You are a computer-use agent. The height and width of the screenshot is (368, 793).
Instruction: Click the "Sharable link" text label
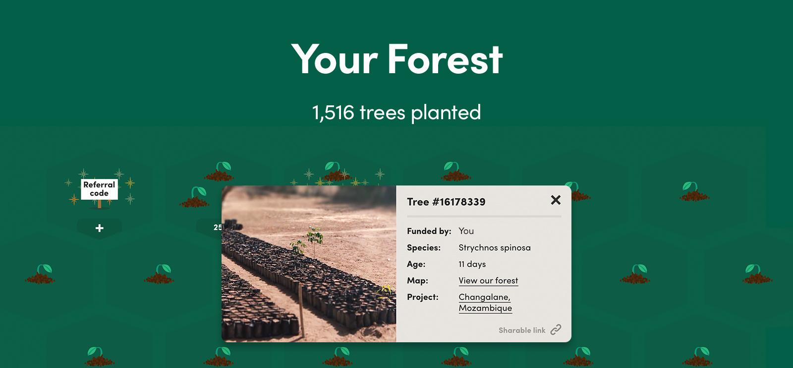[522, 330]
